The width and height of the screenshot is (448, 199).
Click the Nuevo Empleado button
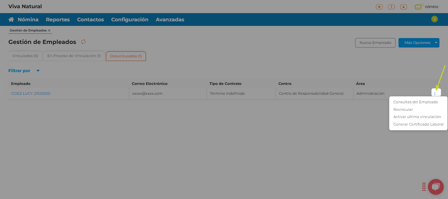pyautogui.click(x=375, y=43)
